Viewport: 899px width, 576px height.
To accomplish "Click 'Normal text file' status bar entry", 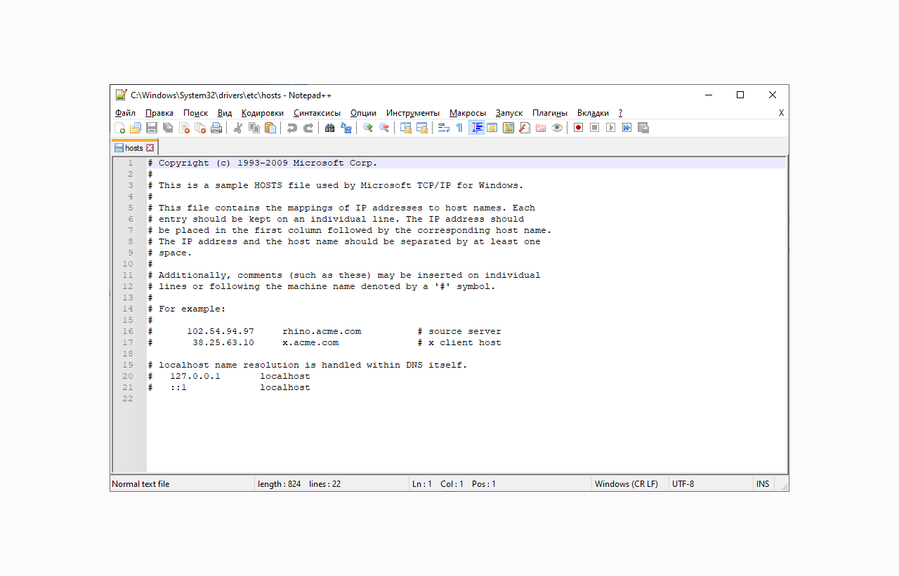I will pyautogui.click(x=140, y=484).
